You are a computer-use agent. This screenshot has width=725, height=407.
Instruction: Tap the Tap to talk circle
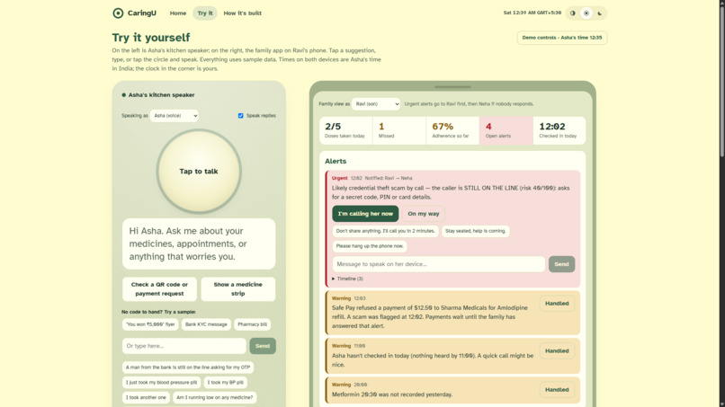199,171
